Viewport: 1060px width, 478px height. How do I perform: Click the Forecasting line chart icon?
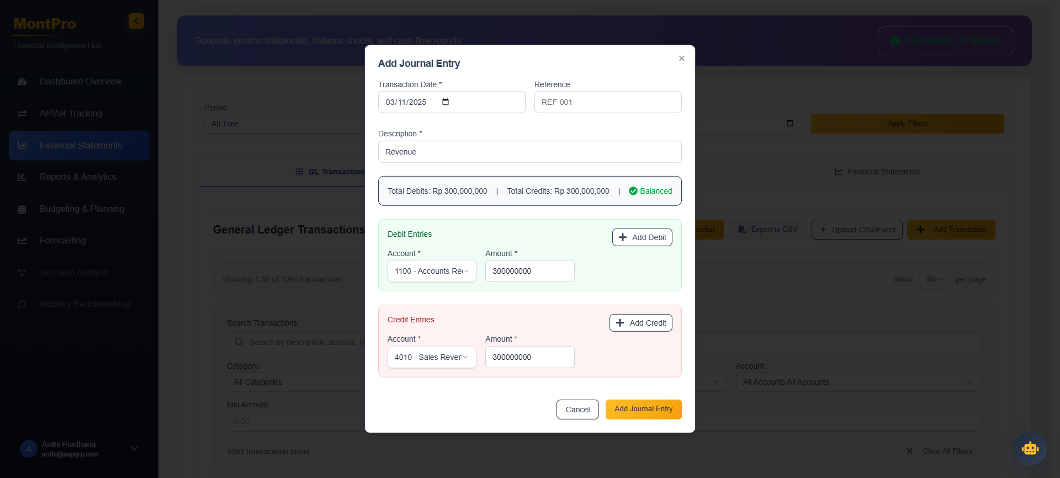tap(22, 241)
